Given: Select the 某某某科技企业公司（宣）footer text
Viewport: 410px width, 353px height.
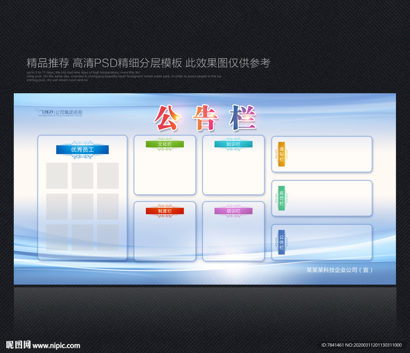Looking at the screenshot, I should [x=340, y=270].
